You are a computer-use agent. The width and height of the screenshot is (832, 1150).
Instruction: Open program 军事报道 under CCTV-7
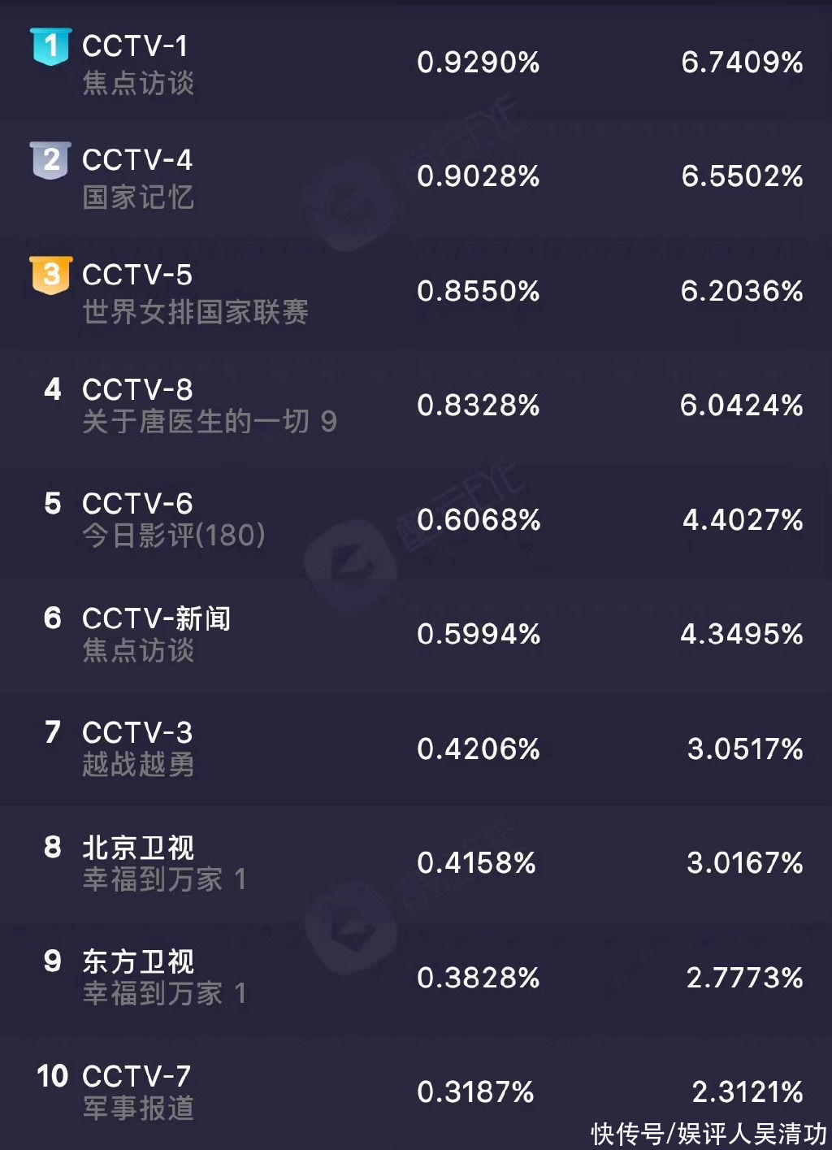[x=138, y=1109]
